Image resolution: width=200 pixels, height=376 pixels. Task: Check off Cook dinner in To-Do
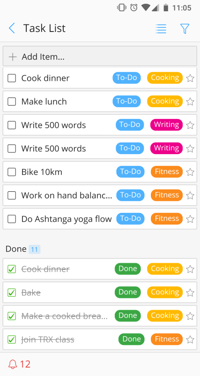12,78
